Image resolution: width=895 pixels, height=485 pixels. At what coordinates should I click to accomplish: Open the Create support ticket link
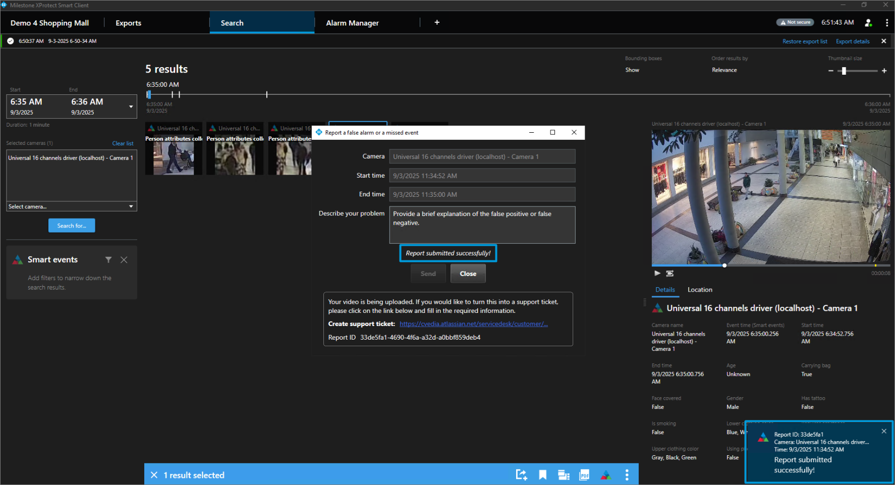coord(473,324)
